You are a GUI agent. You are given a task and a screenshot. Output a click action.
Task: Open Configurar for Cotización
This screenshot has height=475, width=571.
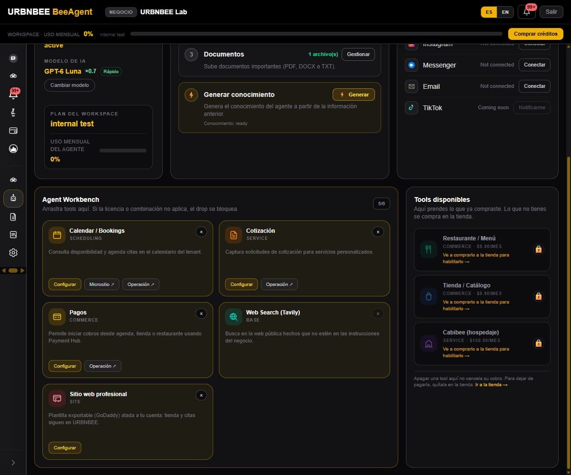click(241, 284)
